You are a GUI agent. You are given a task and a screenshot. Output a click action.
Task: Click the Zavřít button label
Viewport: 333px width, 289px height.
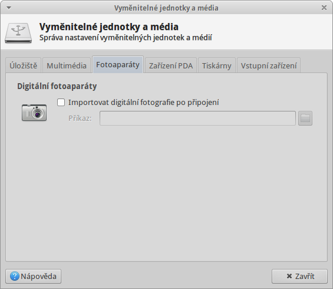305,276
